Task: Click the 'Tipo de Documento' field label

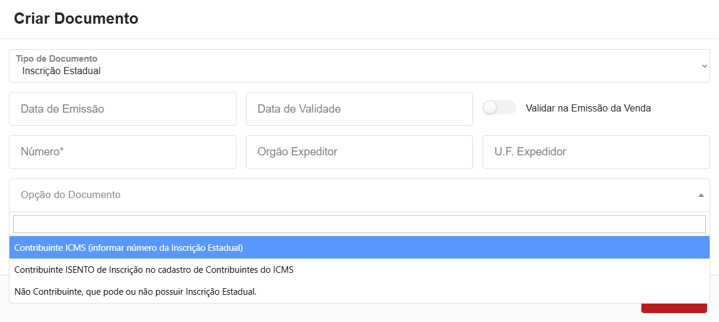Action: 57,59
